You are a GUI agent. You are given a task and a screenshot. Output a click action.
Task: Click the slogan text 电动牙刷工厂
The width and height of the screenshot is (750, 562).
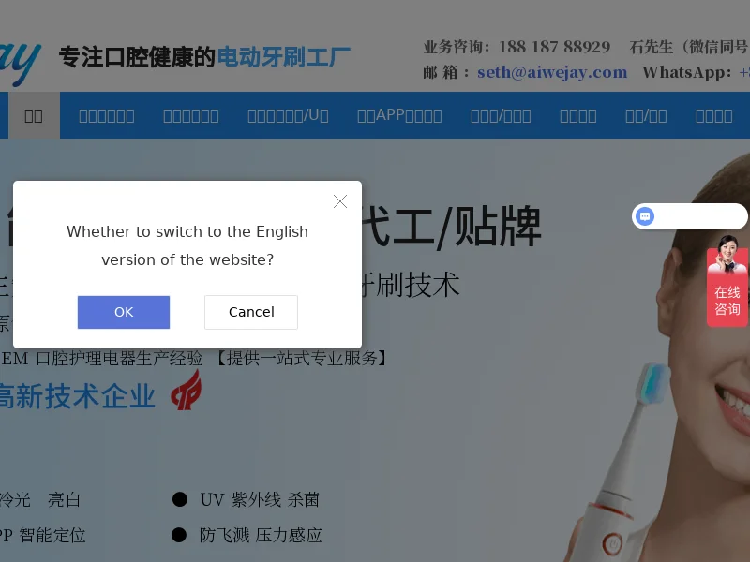tap(284, 57)
